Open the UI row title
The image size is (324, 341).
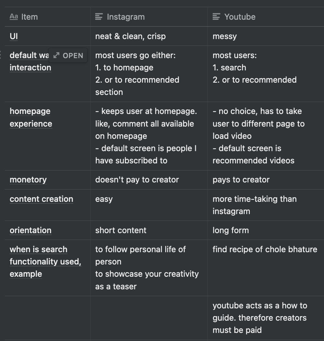[14, 36]
